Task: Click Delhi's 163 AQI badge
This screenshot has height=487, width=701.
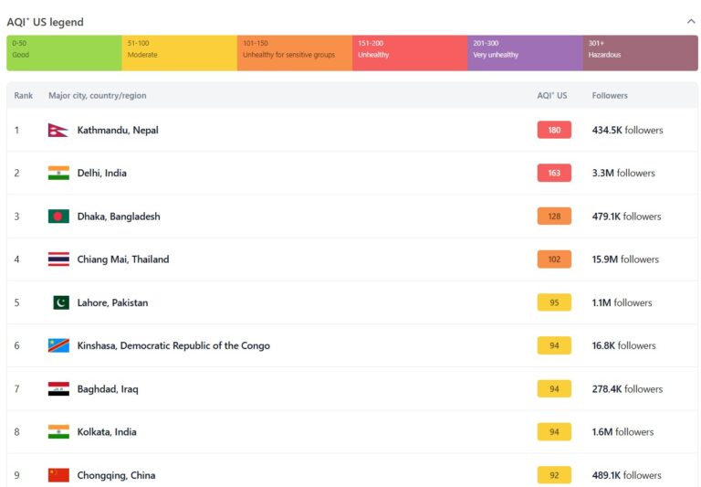Action: click(x=554, y=174)
